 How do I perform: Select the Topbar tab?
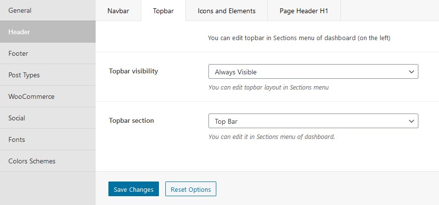(163, 11)
